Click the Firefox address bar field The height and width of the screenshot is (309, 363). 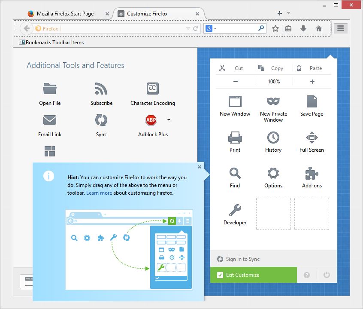(x=116, y=28)
